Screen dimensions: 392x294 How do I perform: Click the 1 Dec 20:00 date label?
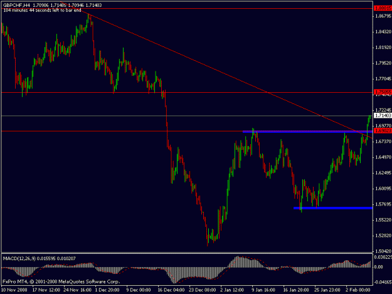[107, 290]
